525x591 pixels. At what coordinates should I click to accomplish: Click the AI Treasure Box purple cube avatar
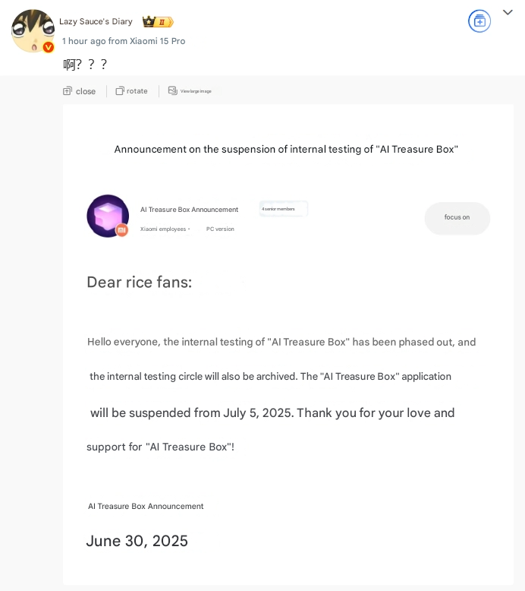pyautogui.click(x=107, y=216)
